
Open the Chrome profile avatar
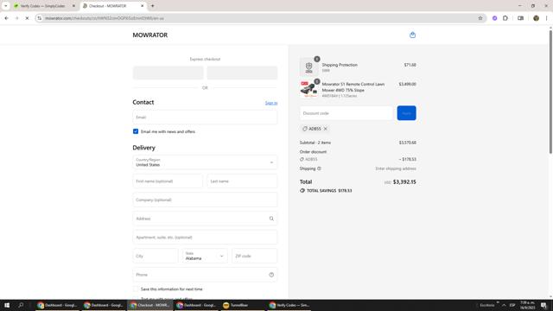tap(536, 18)
